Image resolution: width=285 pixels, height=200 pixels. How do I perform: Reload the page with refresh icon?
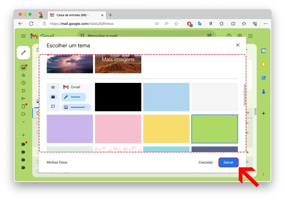click(x=31, y=24)
